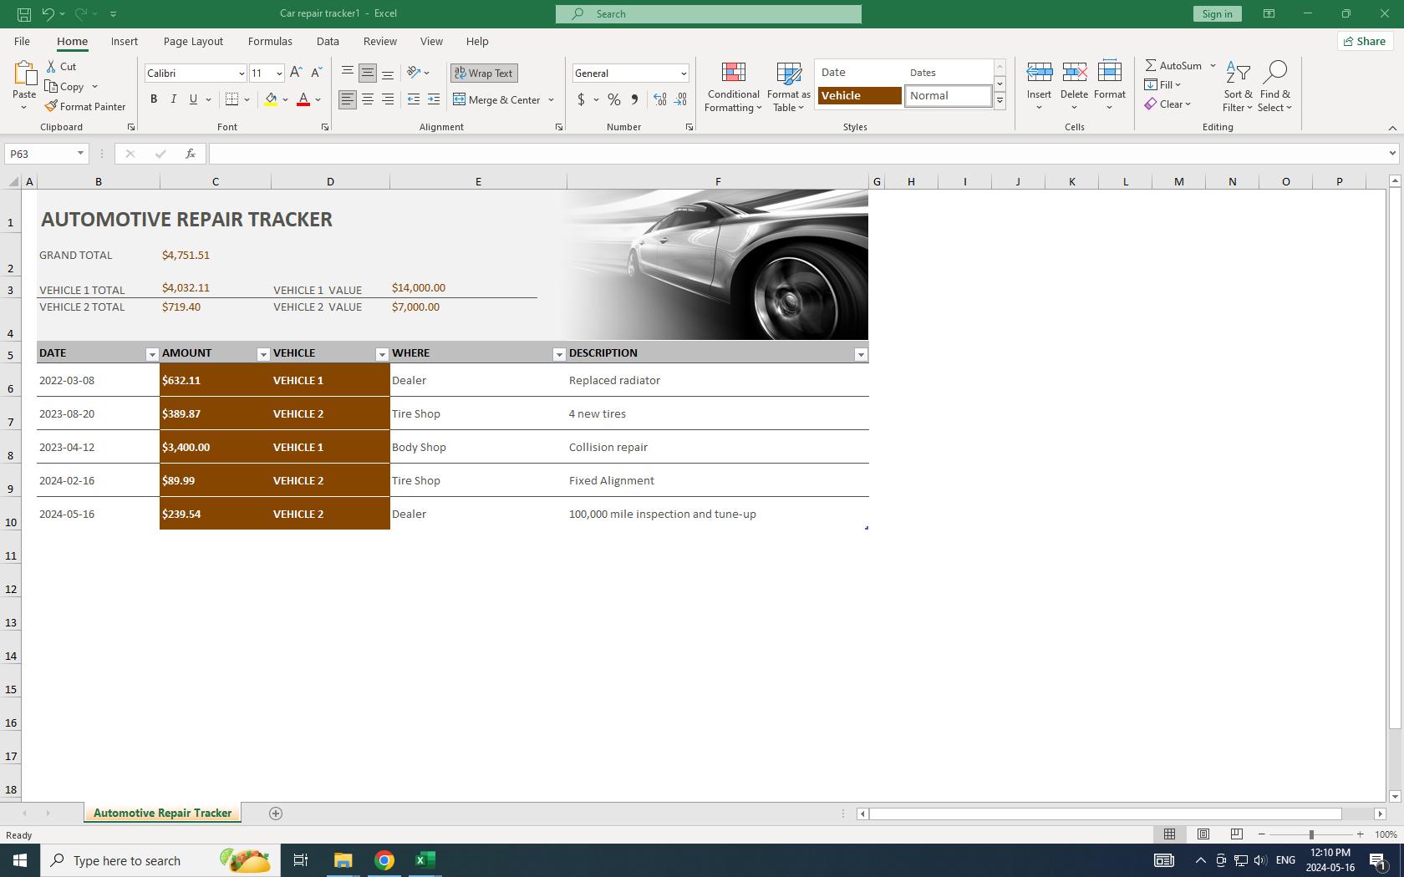Add a new sheet with plus icon
This screenshot has height=877, width=1404.
tap(276, 814)
